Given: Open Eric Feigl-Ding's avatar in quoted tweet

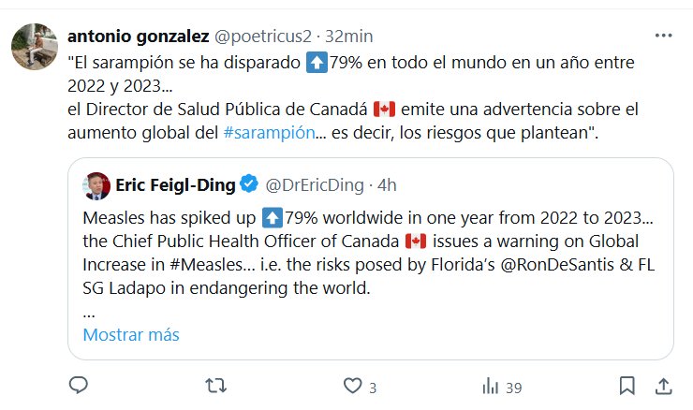Looking at the screenshot, I should pyautogui.click(x=96, y=184).
